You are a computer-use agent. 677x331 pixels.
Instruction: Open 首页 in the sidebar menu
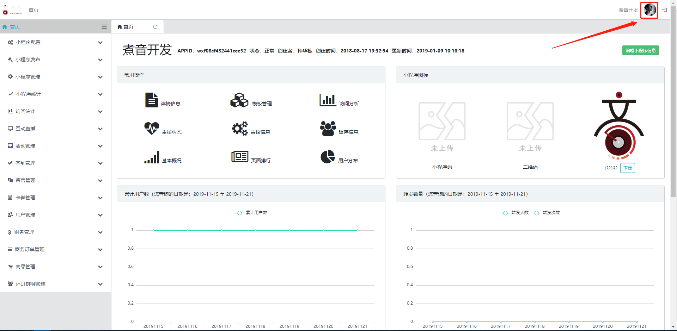coord(15,27)
